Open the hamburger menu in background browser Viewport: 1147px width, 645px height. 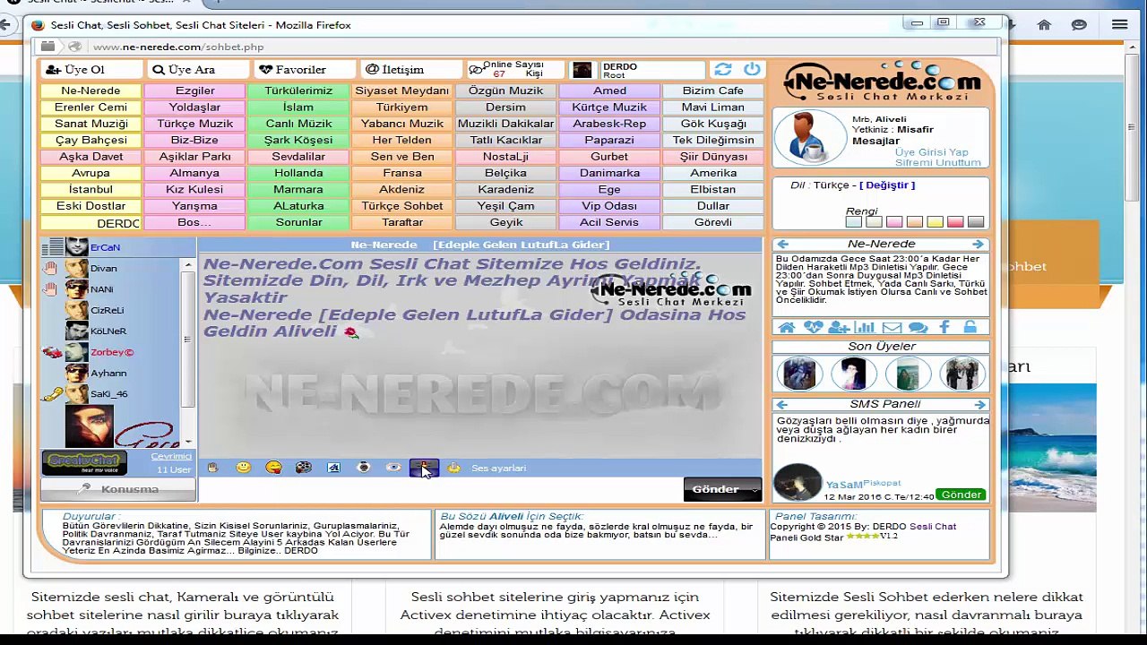click(1119, 25)
